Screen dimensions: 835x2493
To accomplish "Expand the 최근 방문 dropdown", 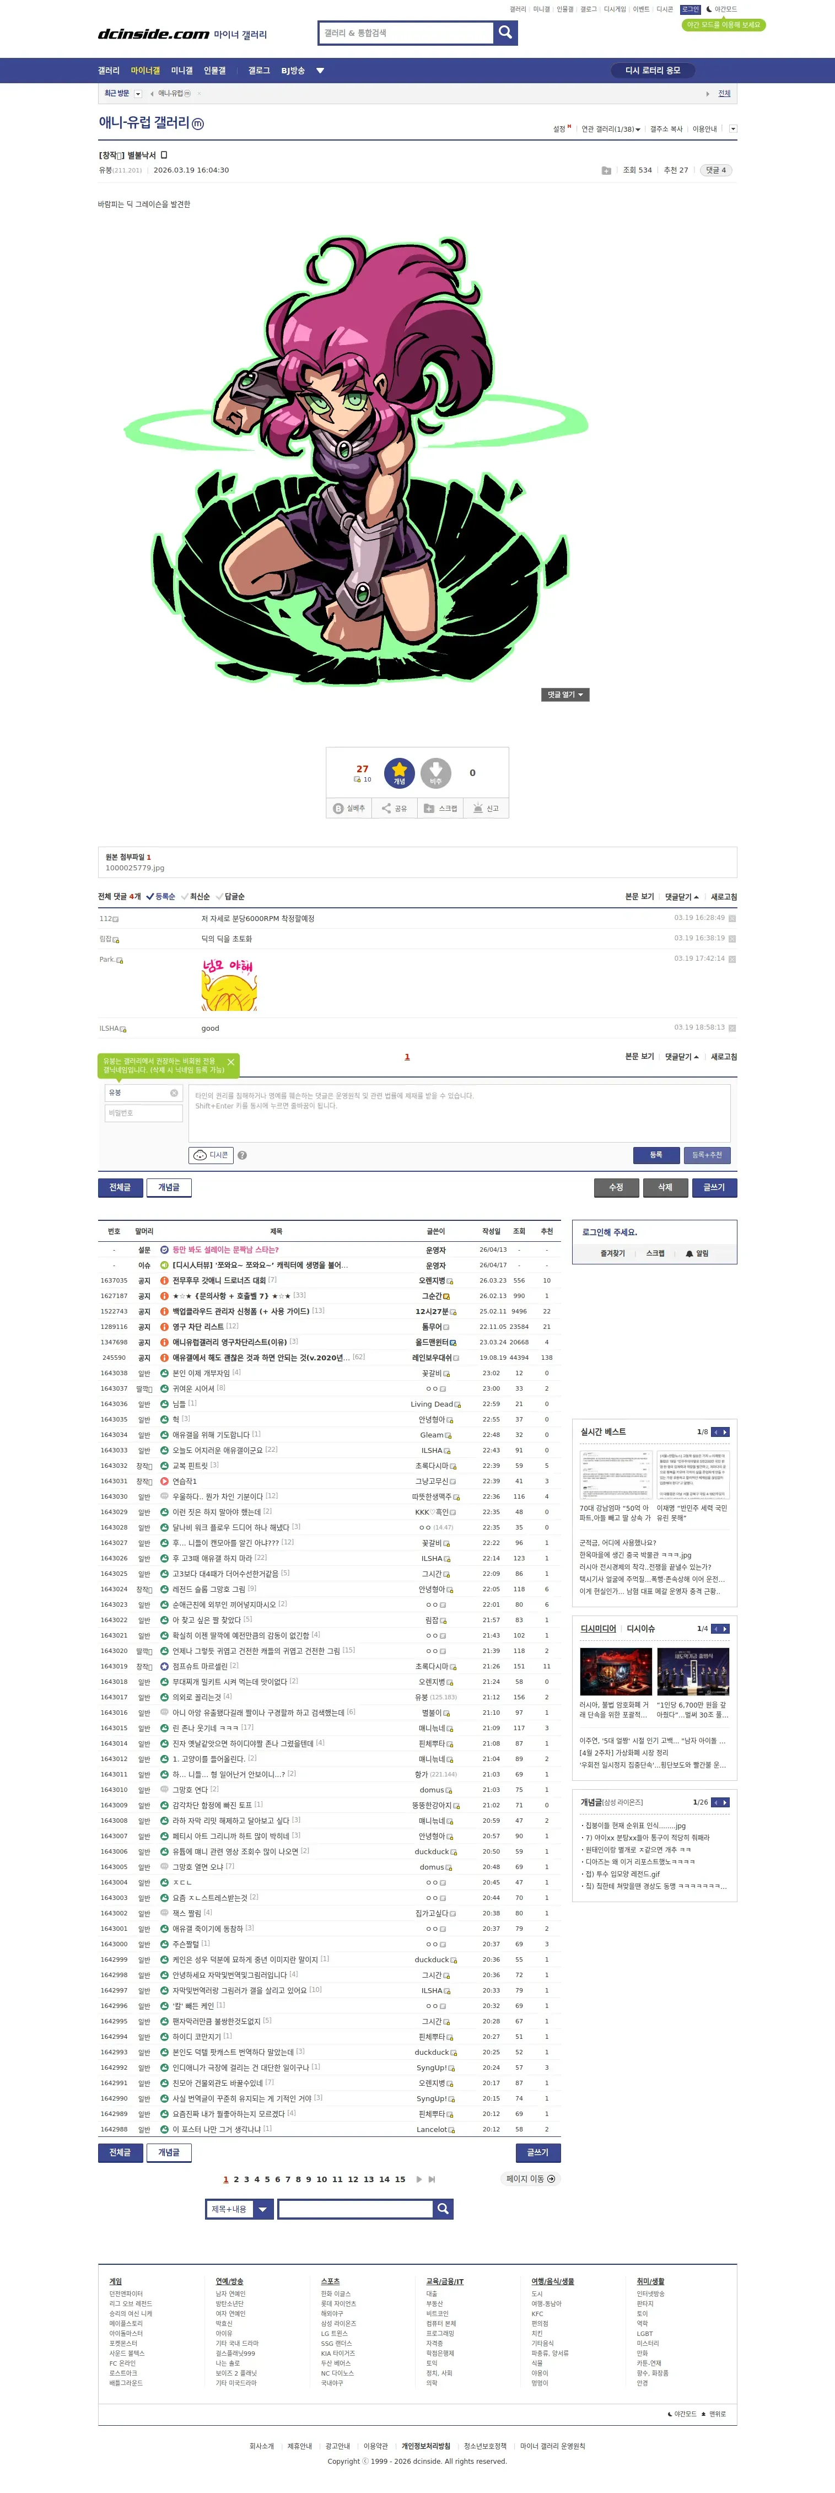I will tap(137, 94).
